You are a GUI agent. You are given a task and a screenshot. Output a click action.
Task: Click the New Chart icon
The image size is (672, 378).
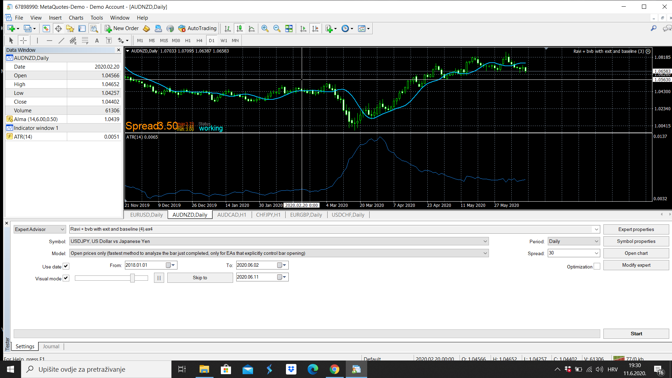11,29
